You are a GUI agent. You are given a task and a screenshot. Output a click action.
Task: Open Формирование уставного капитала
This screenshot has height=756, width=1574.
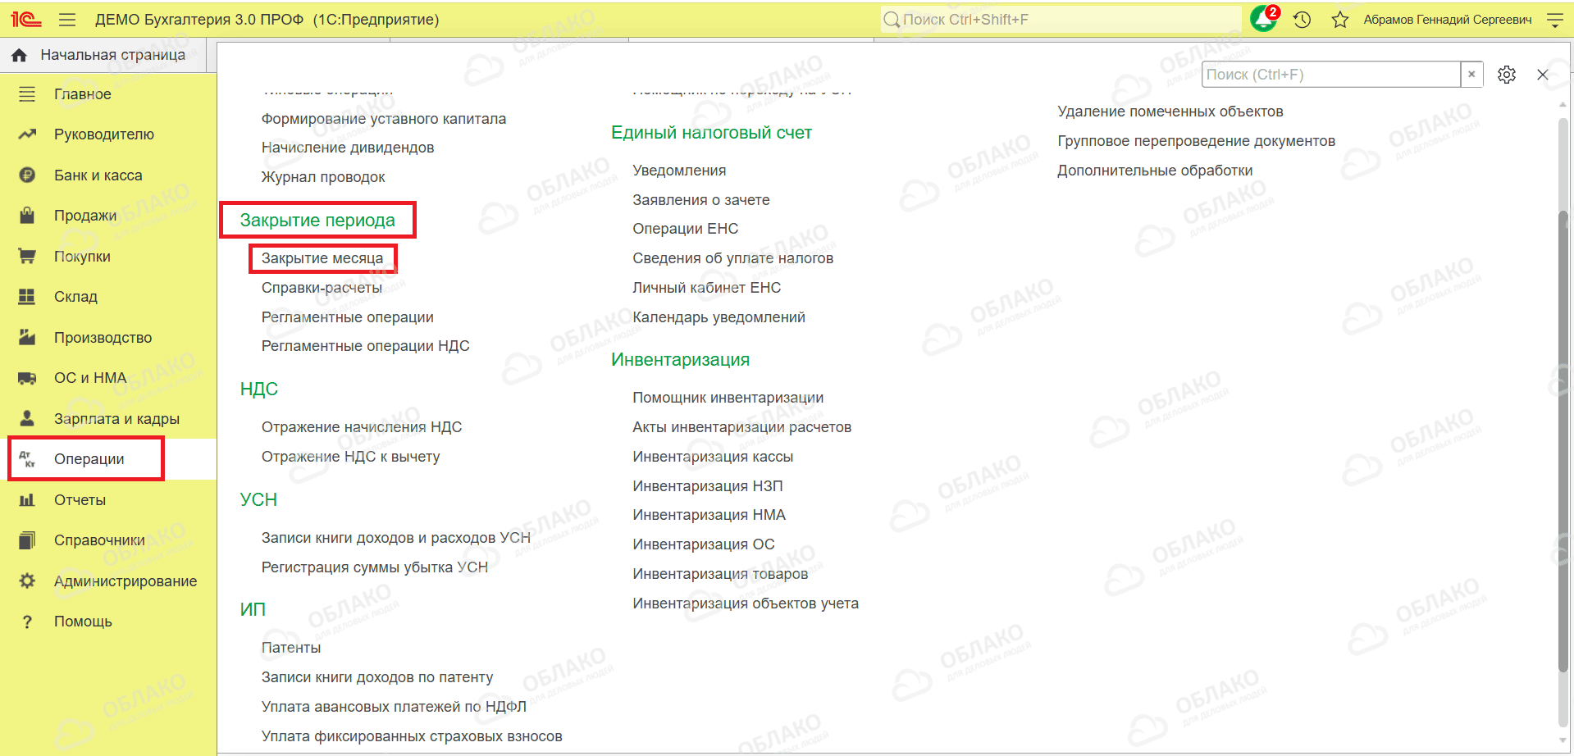[x=384, y=119]
